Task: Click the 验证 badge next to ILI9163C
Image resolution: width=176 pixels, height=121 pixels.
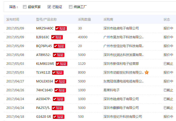Action: point(57,37)
